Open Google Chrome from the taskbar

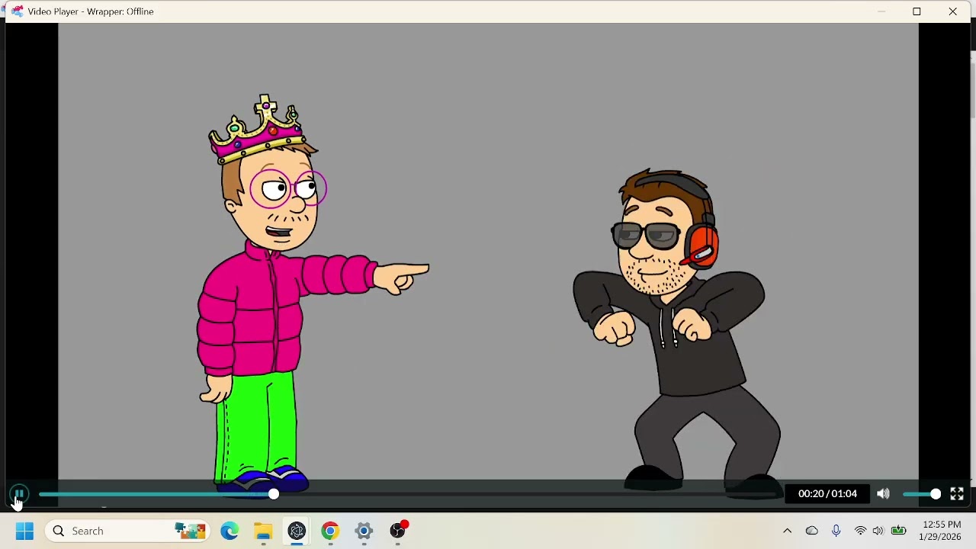[x=330, y=531]
